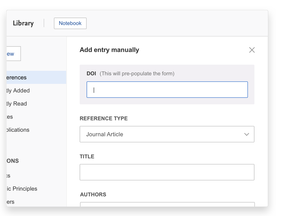Click the DOI field label
This screenshot has height=216, width=281.
(91, 74)
